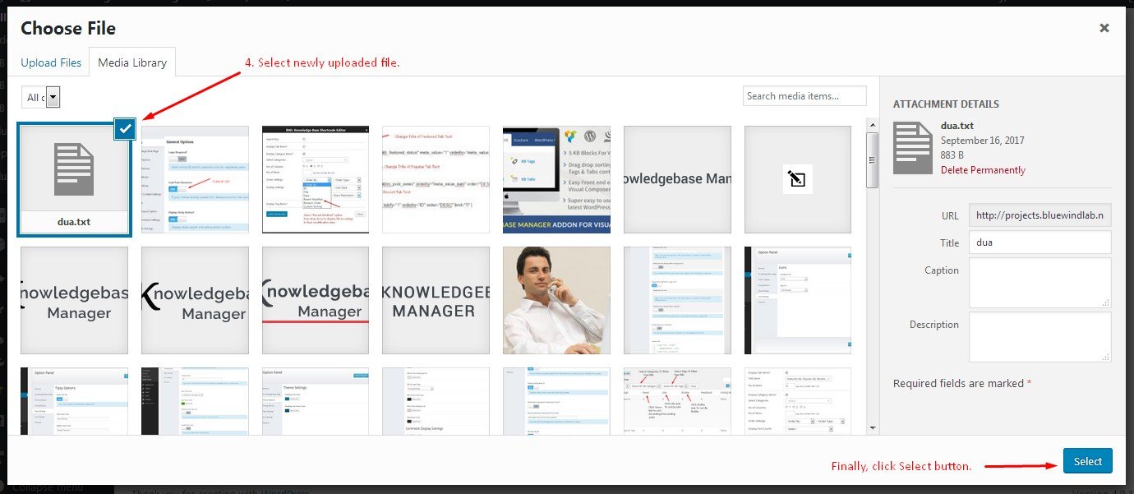The image size is (1134, 494).
Task: Edit the Title field containing dua
Action: tap(1040, 242)
